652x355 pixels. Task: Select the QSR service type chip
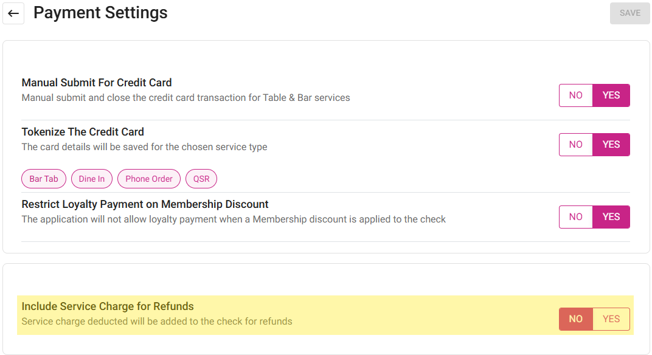point(201,179)
